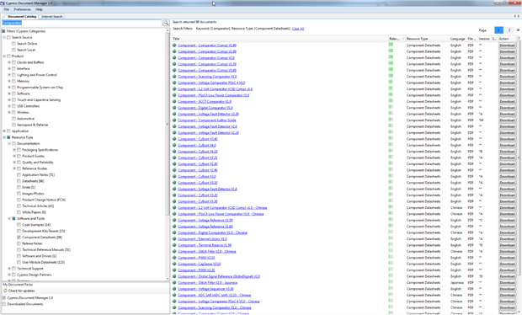
Task: Expand the Application filter category
Action: click(x=4, y=131)
